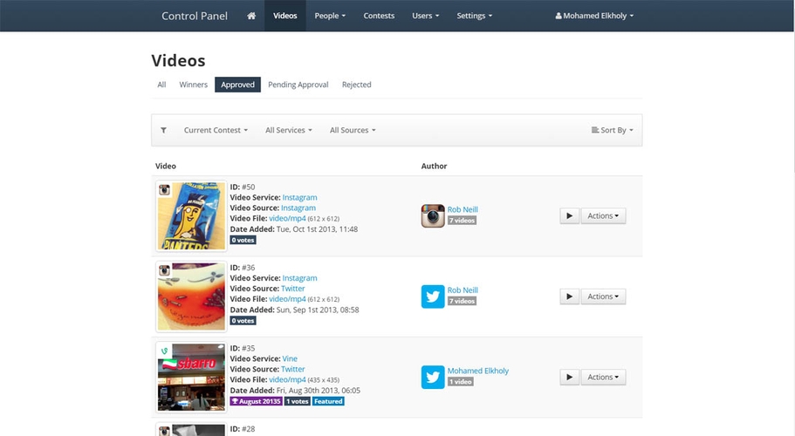The height and width of the screenshot is (436, 795).
Task: Open the Contests menu item
Action: (379, 16)
